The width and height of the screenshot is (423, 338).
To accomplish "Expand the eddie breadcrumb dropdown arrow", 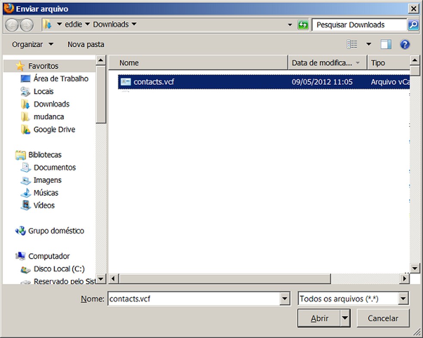I will pyautogui.click(x=87, y=24).
